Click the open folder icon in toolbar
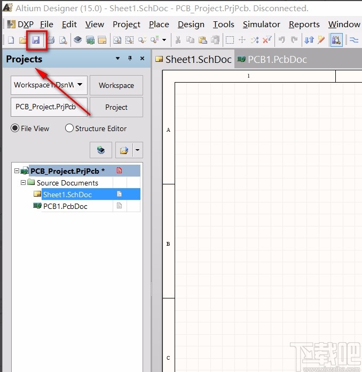This screenshot has height=372, width=362. click(x=23, y=40)
